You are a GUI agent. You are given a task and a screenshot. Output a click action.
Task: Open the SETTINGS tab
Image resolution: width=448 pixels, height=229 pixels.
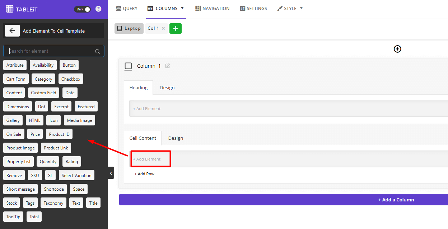[x=253, y=8]
